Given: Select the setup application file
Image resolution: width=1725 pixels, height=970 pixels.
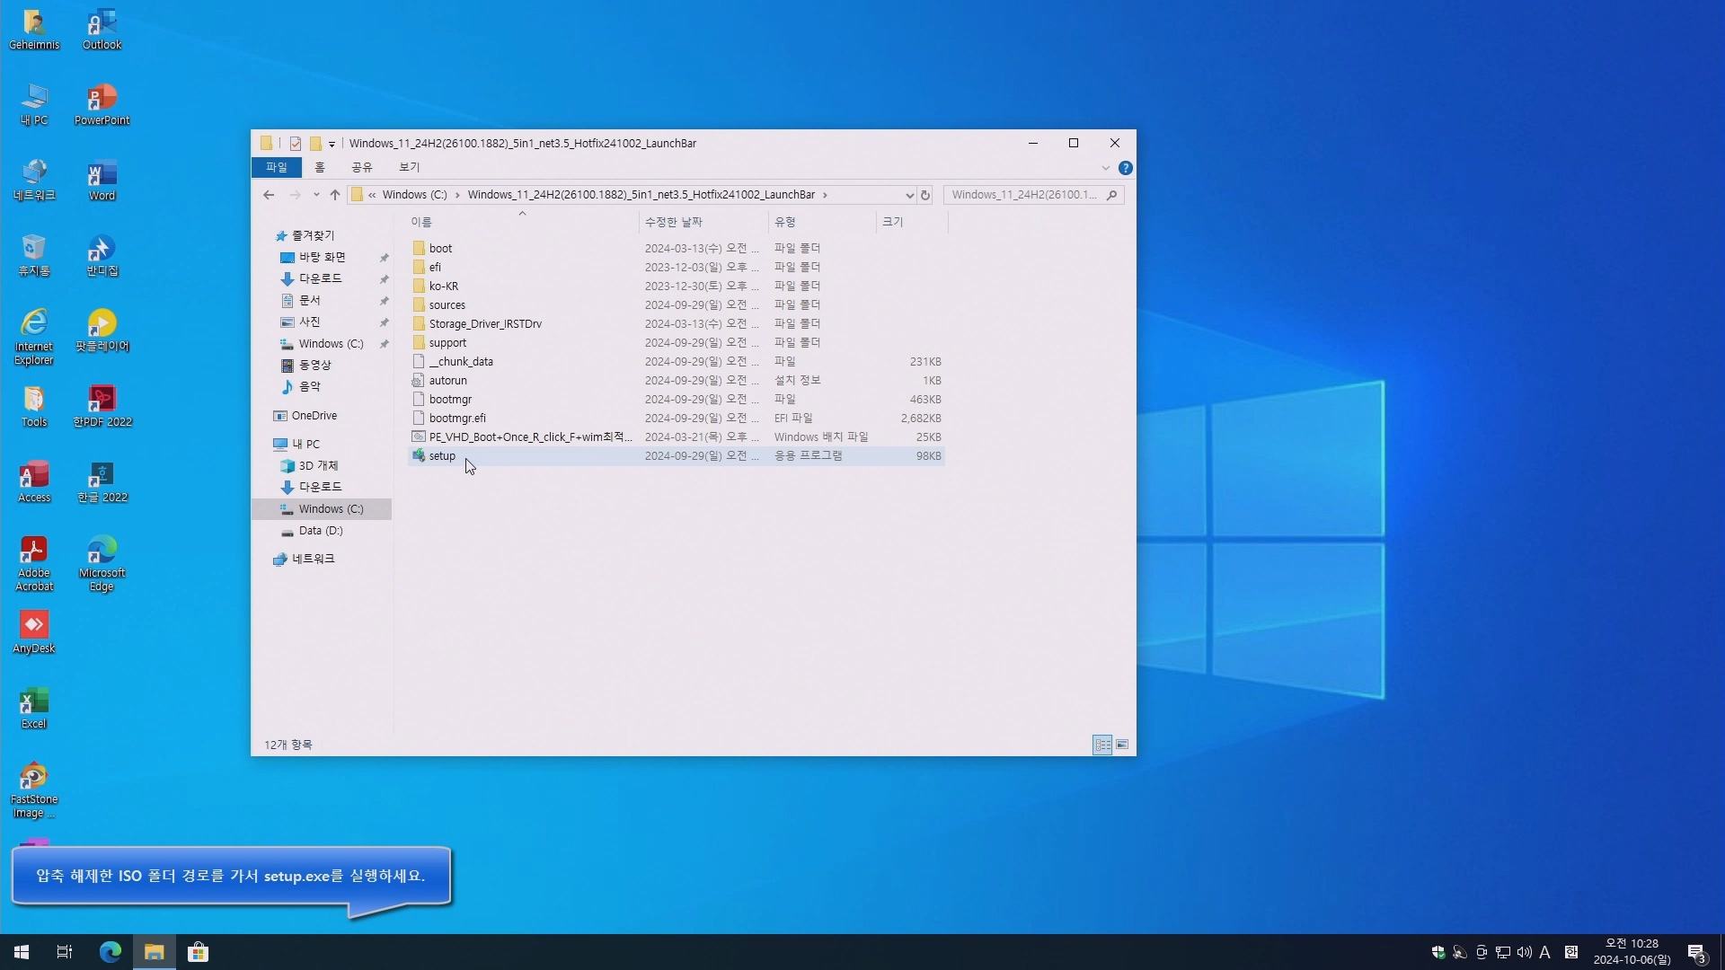Looking at the screenshot, I should tap(442, 456).
